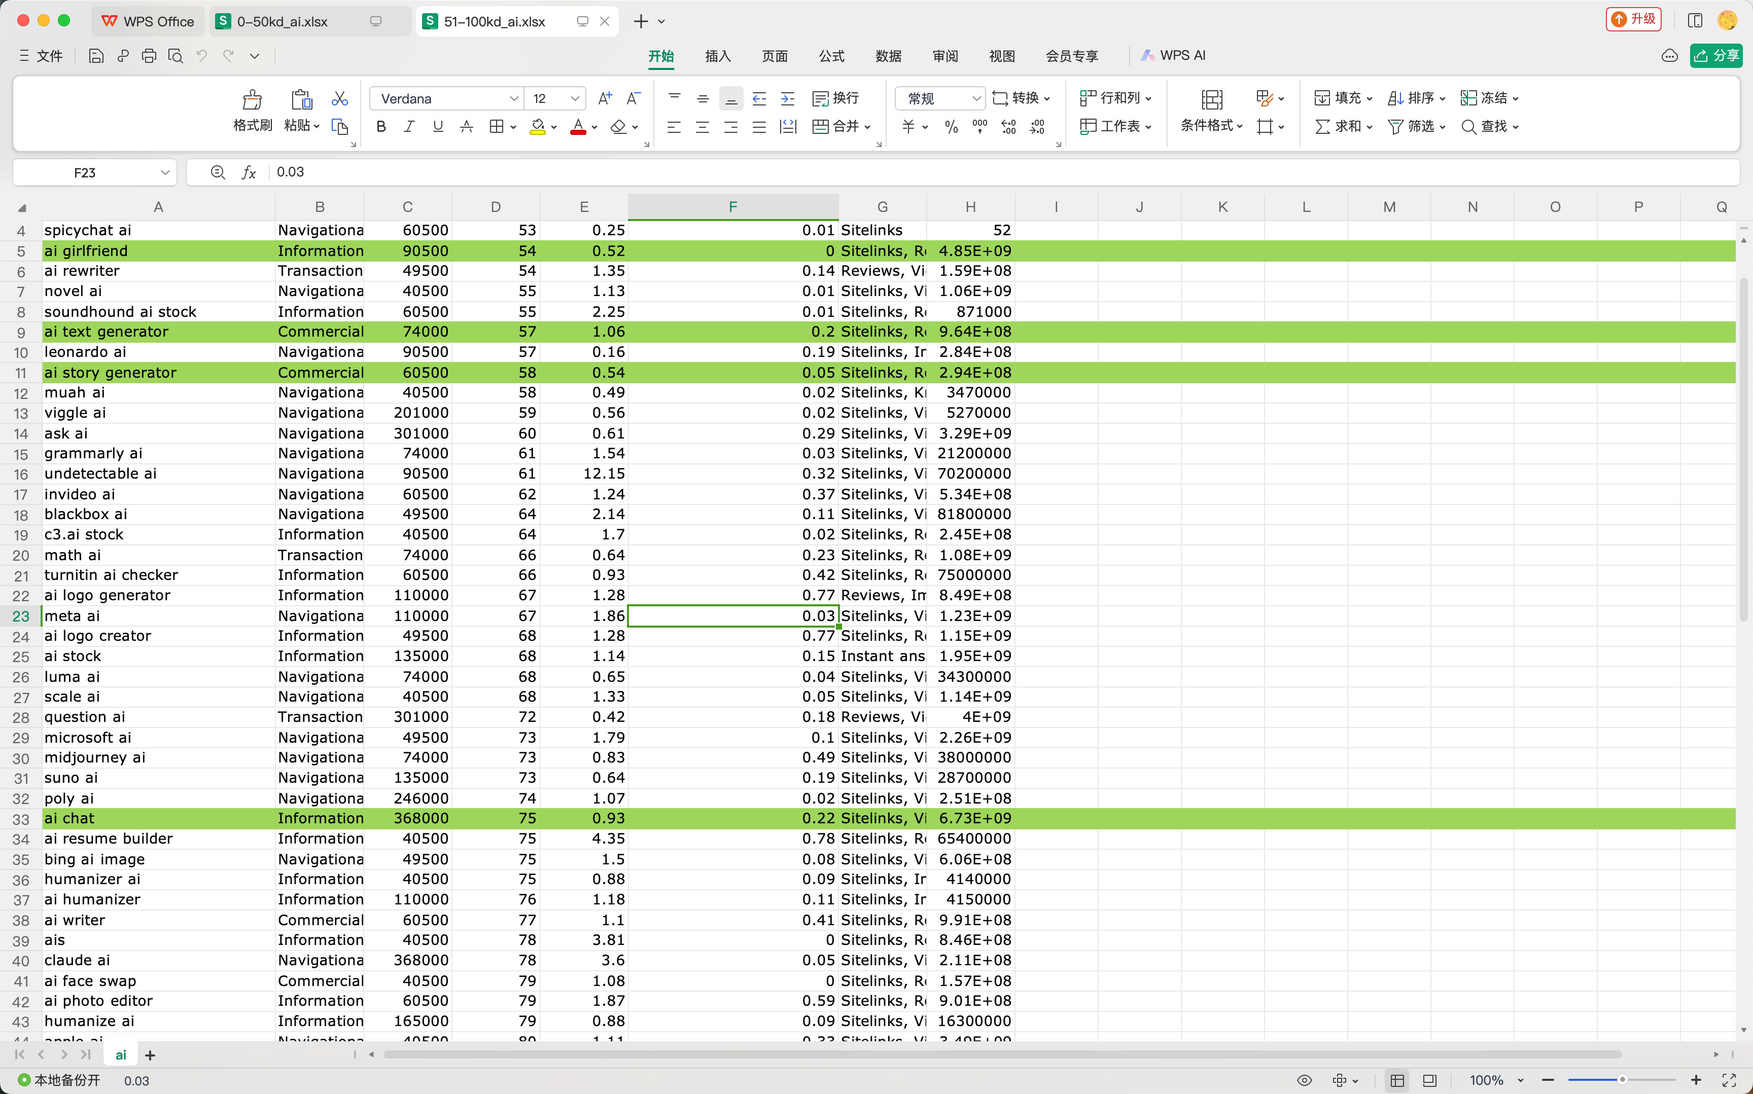Open the zoom 100% dropdown
1753x1094 pixels.
pyautogui.click(x=1520, y=1080)
